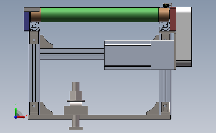Select the dark red end plate on right
The width and height of the screenshot is (216, 133).
173,19
